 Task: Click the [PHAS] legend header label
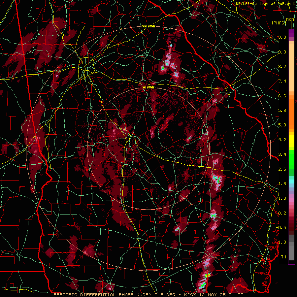(x=279, y=23)
